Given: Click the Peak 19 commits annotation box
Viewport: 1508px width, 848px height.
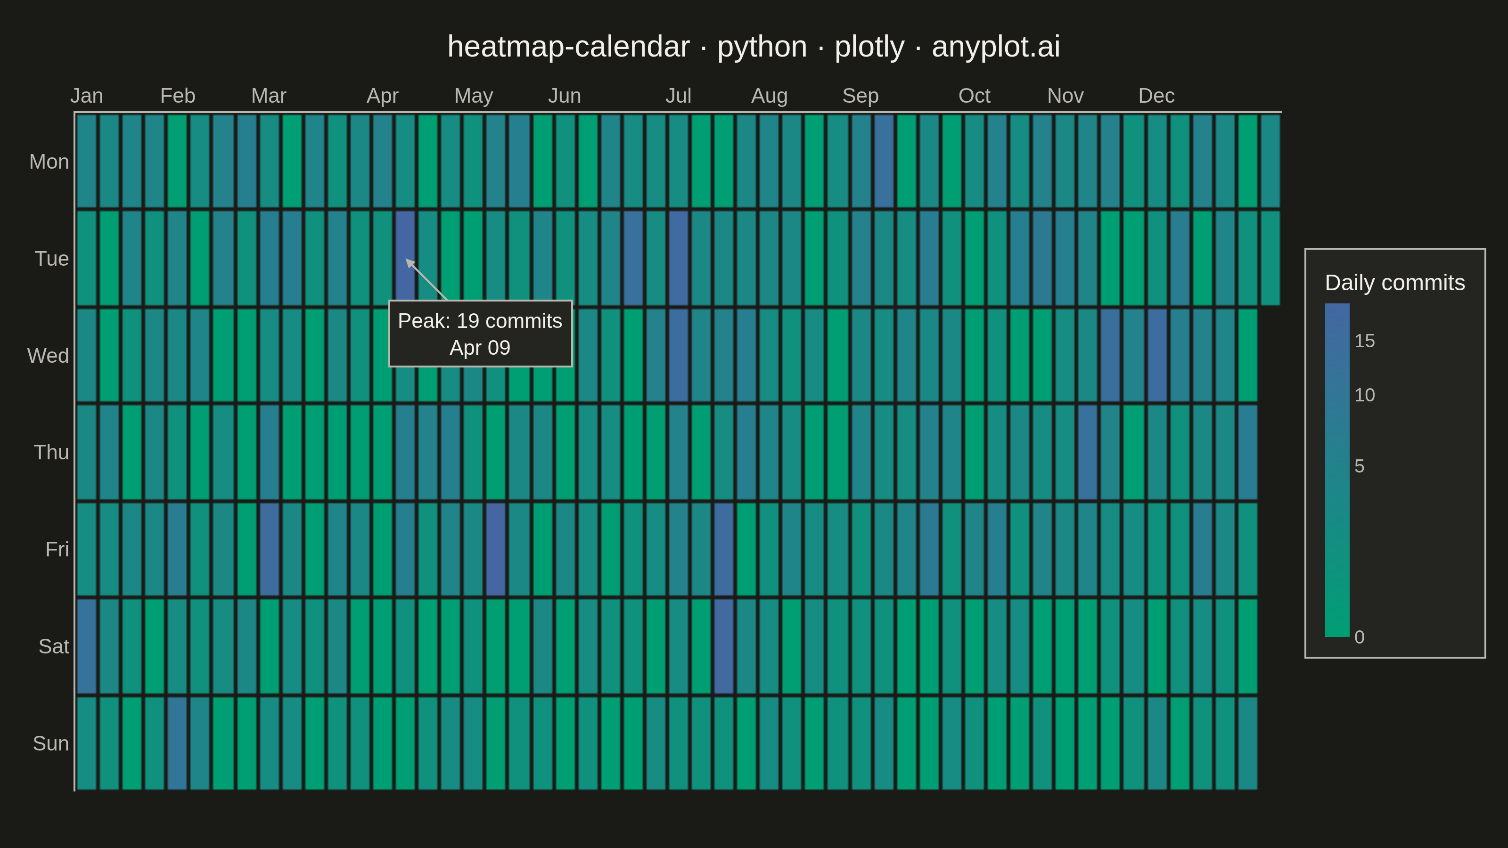Looking at the screenshot, I should pos(480,334).
